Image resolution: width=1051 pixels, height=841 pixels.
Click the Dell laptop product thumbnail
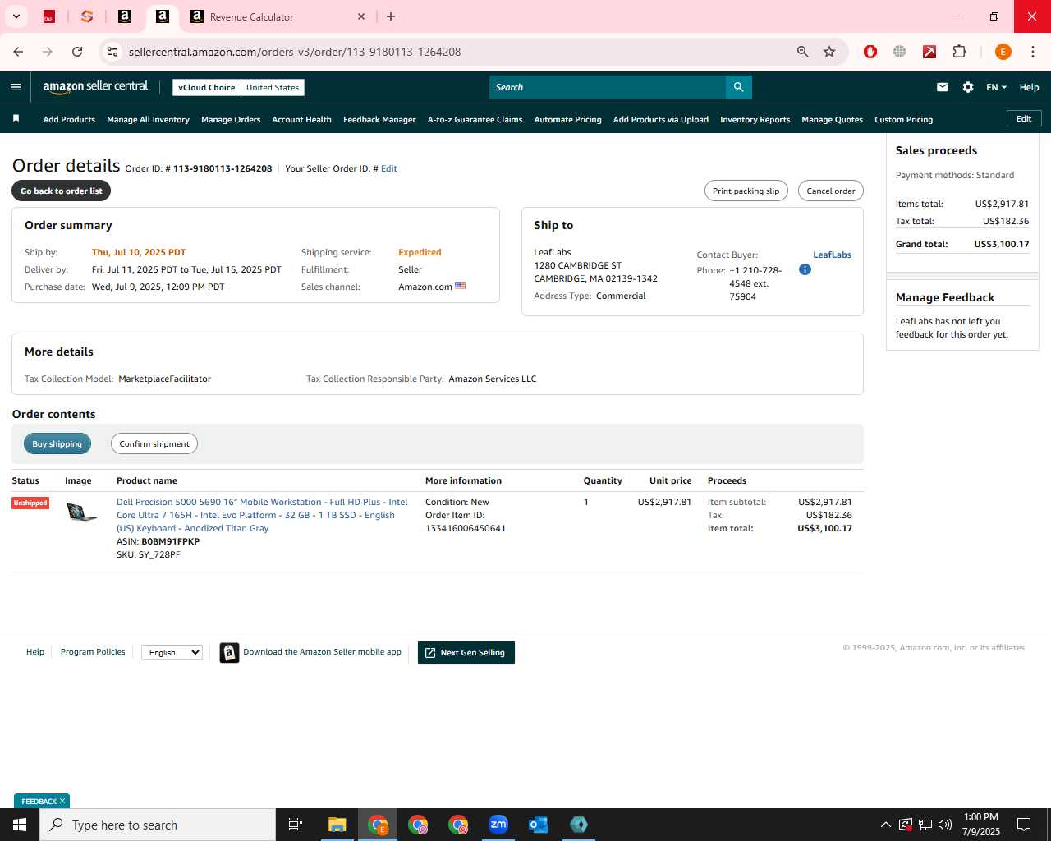(81, 512)
